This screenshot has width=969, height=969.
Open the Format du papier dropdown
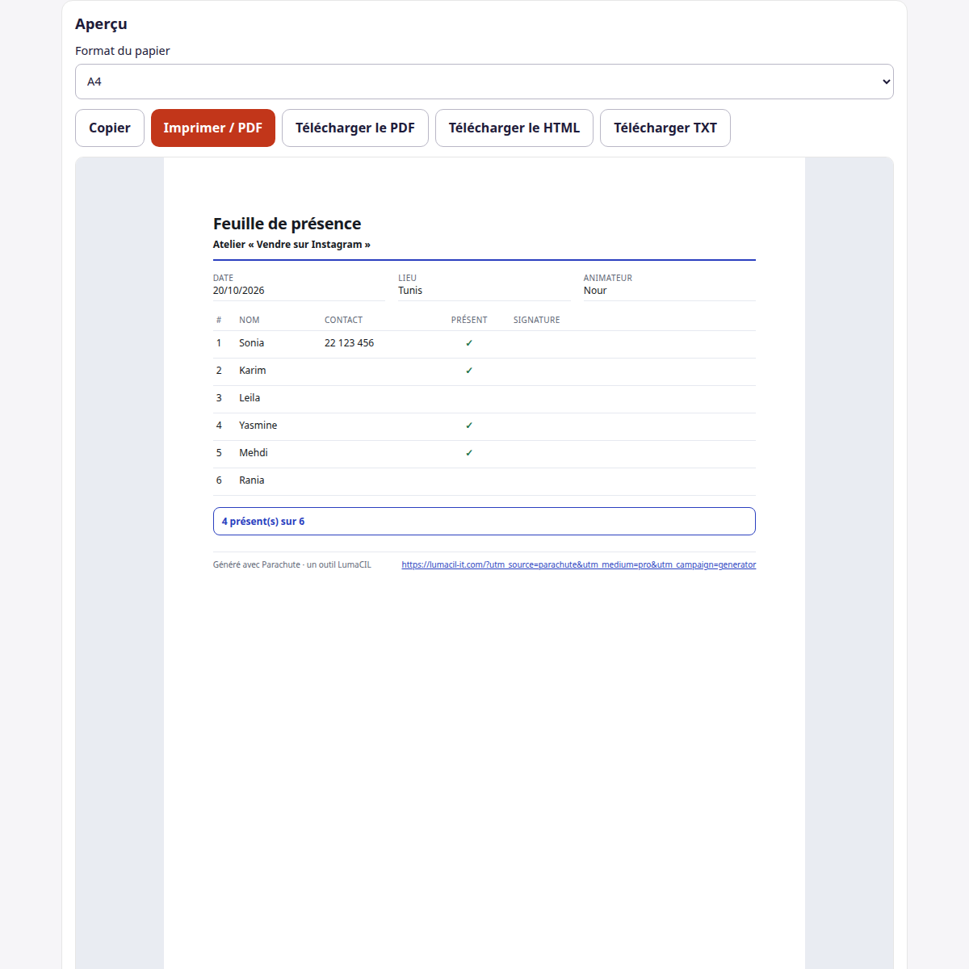tap(484, 82)
